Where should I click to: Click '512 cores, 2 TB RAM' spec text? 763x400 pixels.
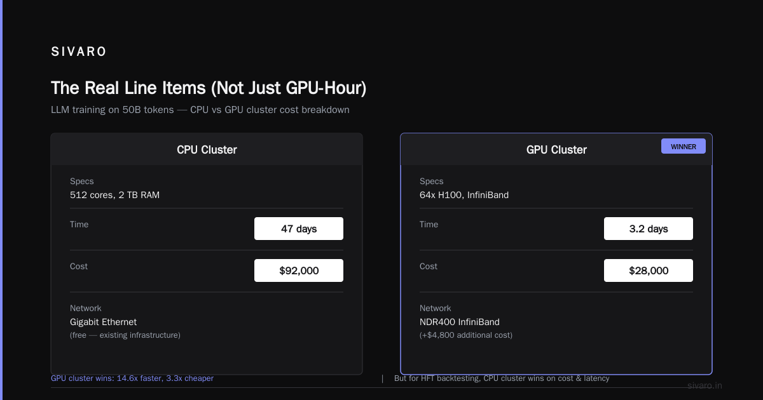click(x=115, y=195)
